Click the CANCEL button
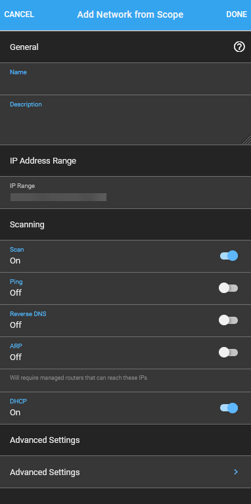Viewport: 251px width, 504px height. 19,14
